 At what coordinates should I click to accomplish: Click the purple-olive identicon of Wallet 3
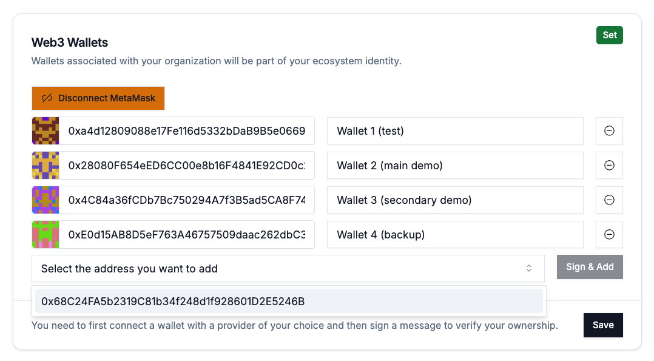click(46, 200)
